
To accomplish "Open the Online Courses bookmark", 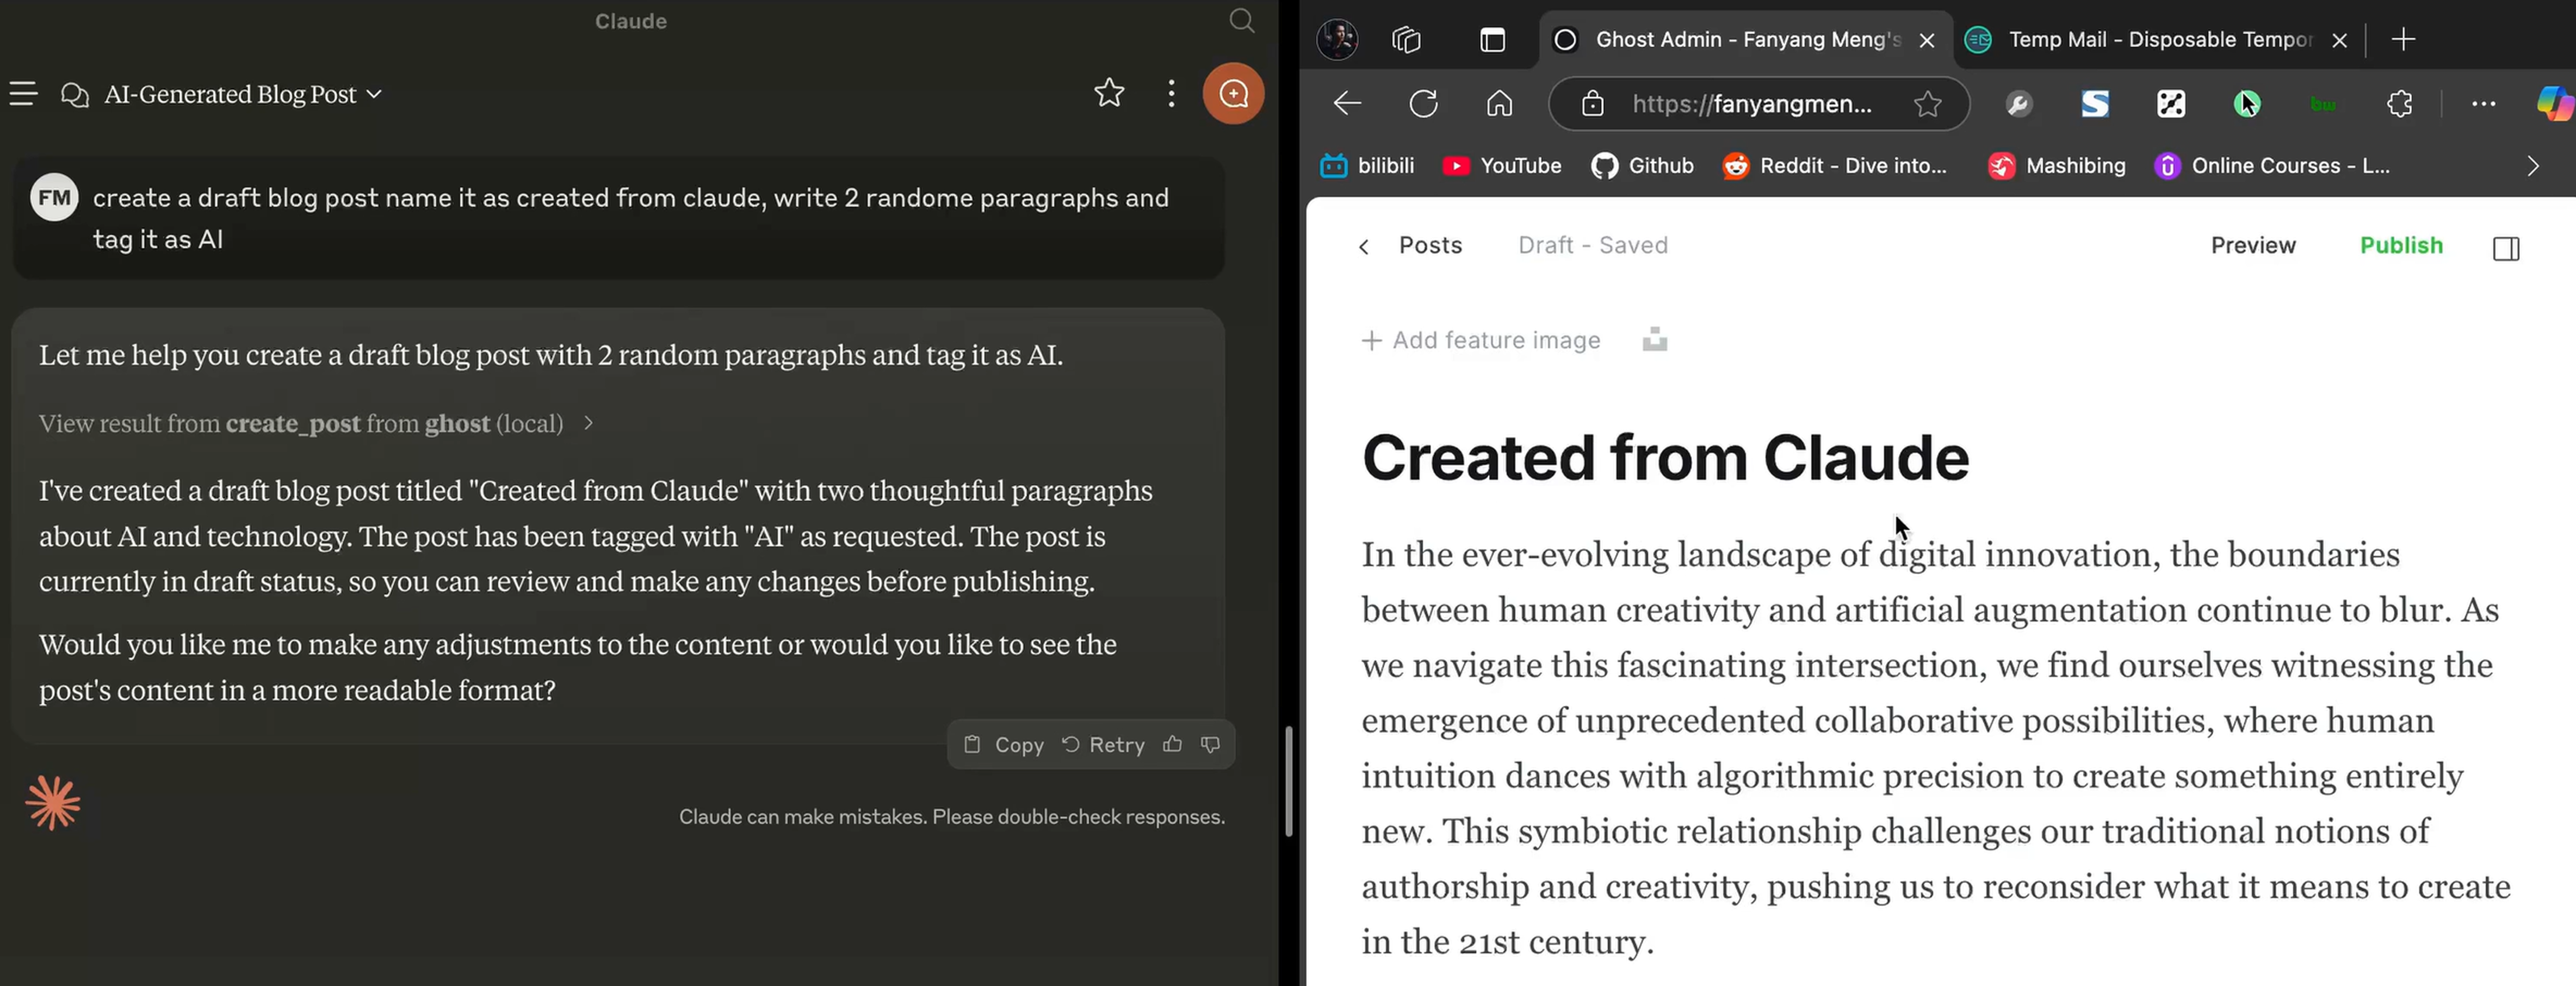I will pos(2272,166).
